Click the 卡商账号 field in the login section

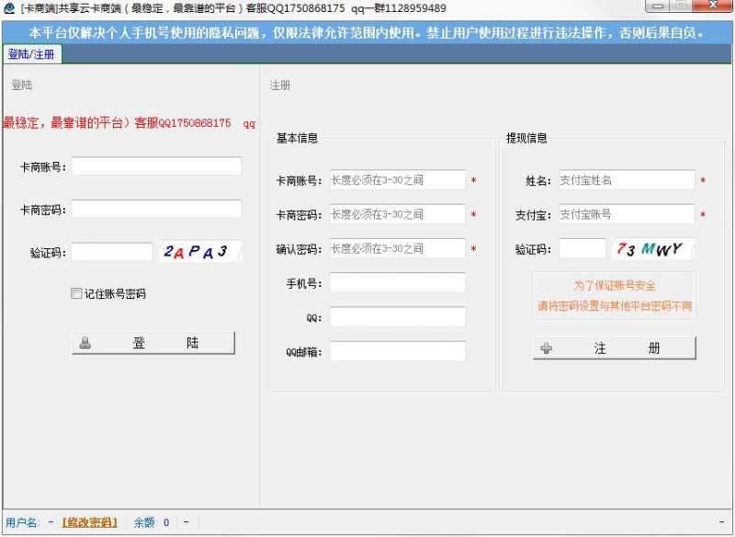[x=157, y=166]
